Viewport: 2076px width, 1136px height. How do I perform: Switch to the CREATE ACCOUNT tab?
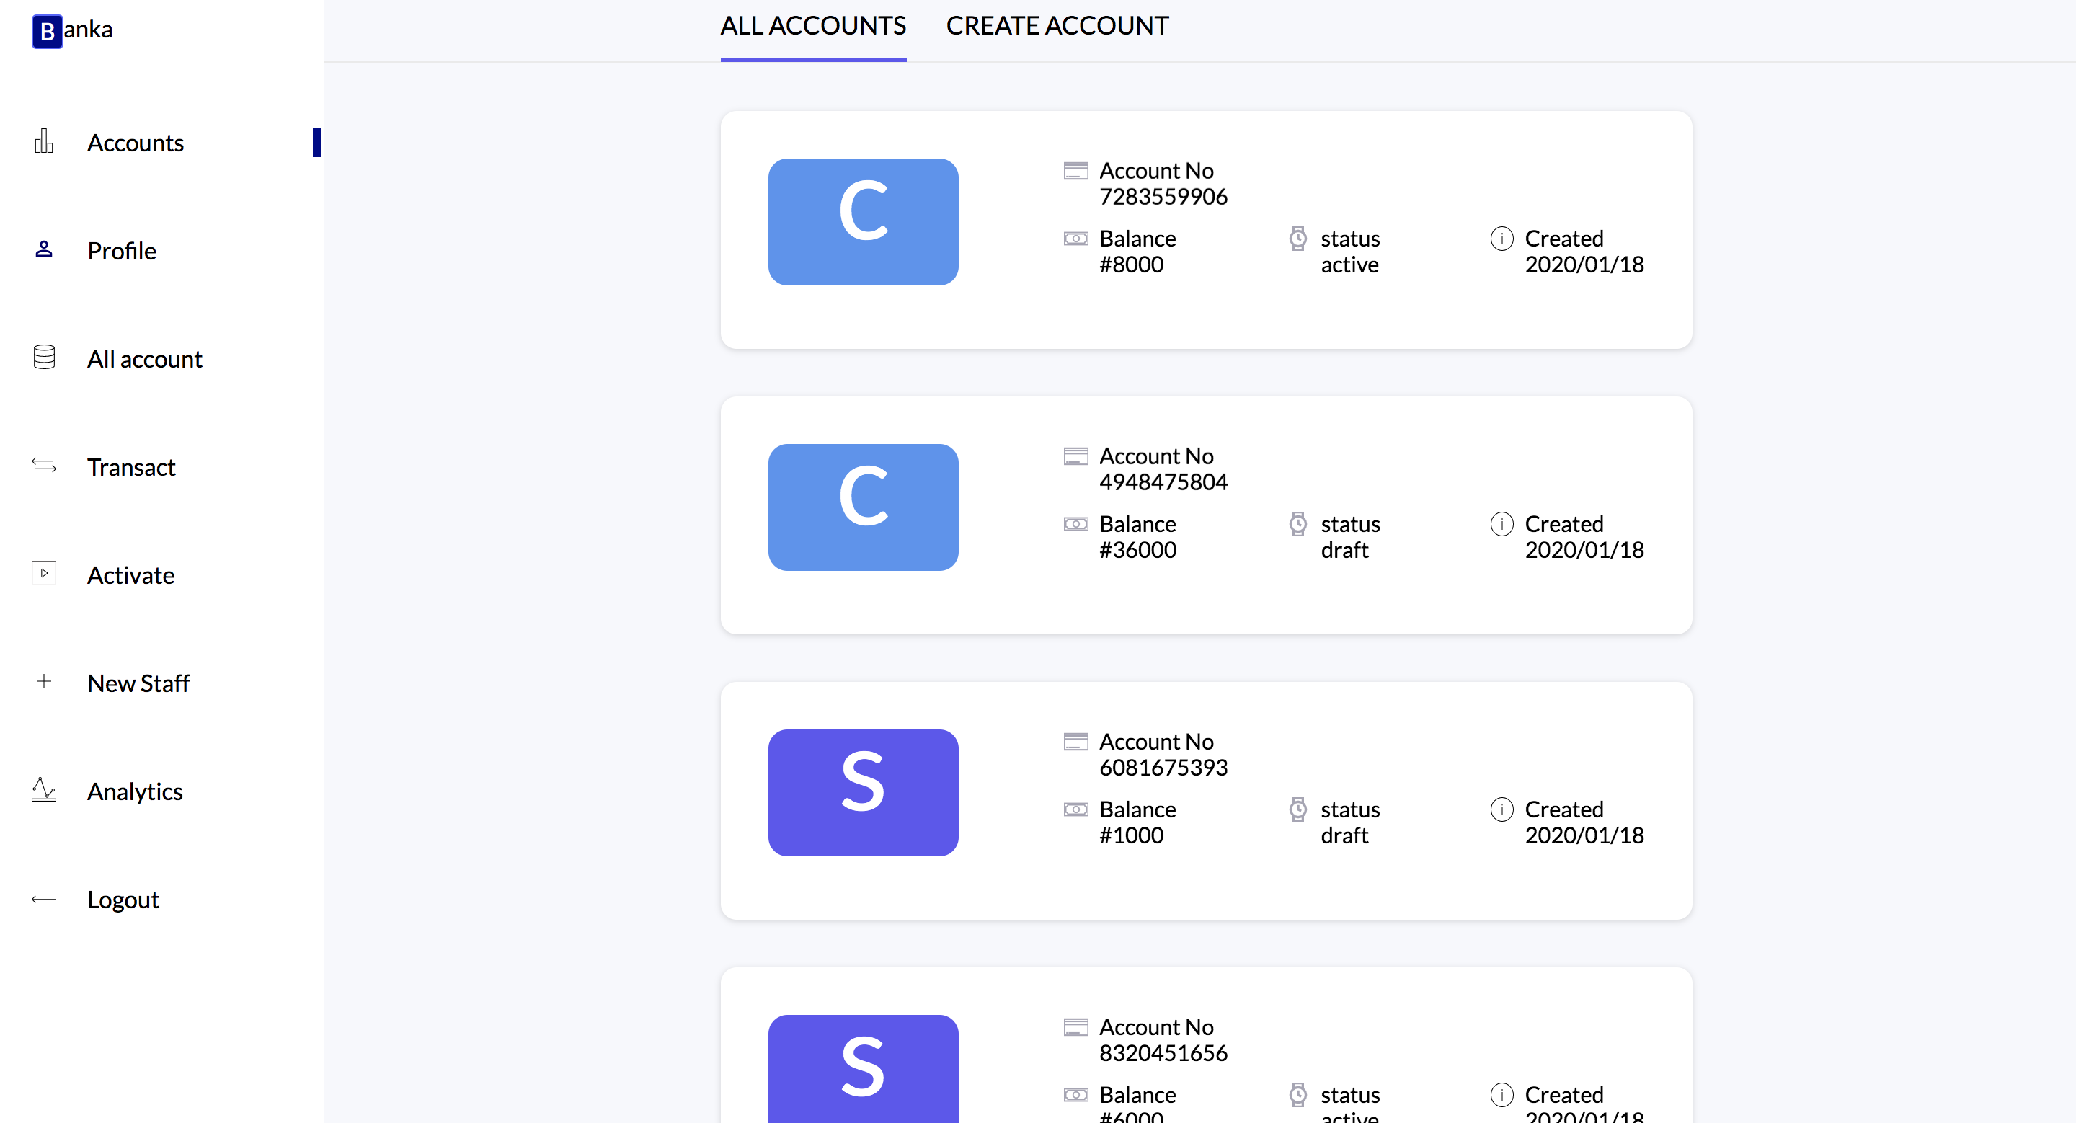pos(1057,25)
